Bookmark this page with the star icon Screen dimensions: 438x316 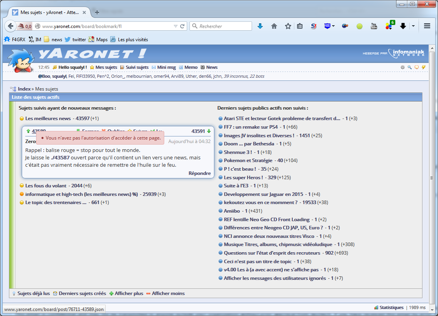(x=288, y=26)
